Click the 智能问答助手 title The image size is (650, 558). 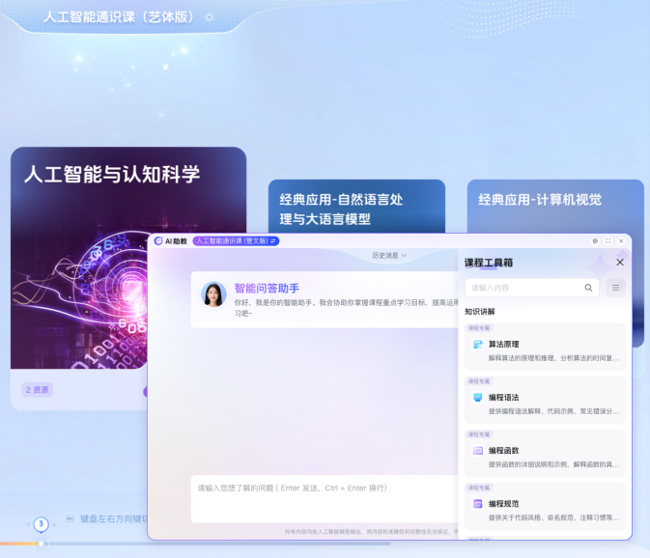267,289
